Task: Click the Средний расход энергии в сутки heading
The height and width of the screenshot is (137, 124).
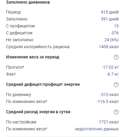Action: [38, 112]
